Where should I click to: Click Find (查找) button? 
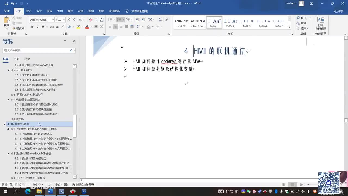[302, 18]
